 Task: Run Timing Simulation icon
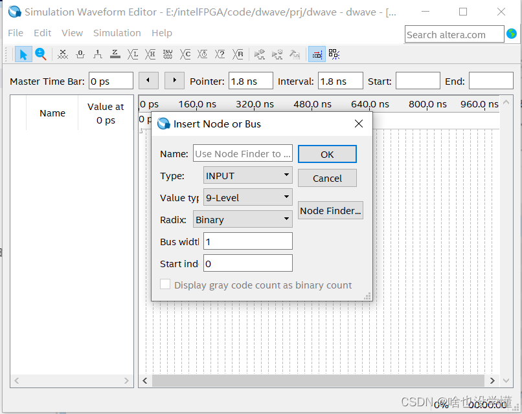click(277, 54)
